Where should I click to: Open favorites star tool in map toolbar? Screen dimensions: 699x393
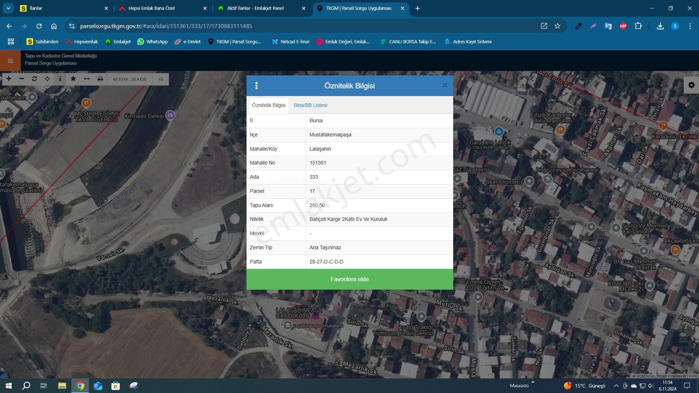(73, 79)
